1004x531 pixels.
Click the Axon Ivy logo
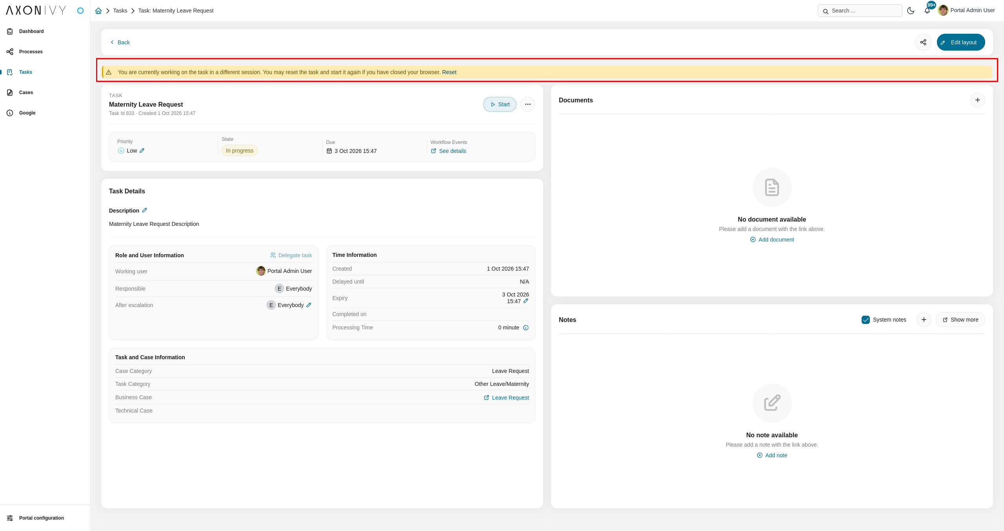[36, 10]
